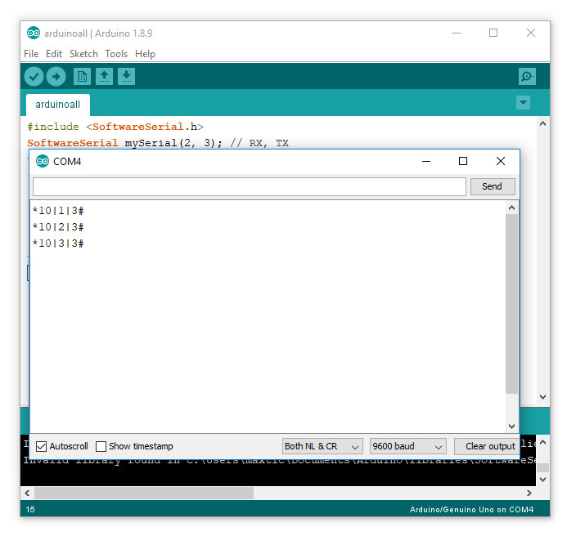The image size is (576, 536).
Task: Open the tab options dropdown arrow
Action: click(523, 103)
